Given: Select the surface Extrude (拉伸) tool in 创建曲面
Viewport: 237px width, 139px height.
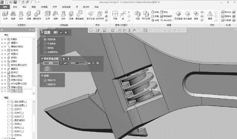Looking at the screenshot, I should pos(48,15).
